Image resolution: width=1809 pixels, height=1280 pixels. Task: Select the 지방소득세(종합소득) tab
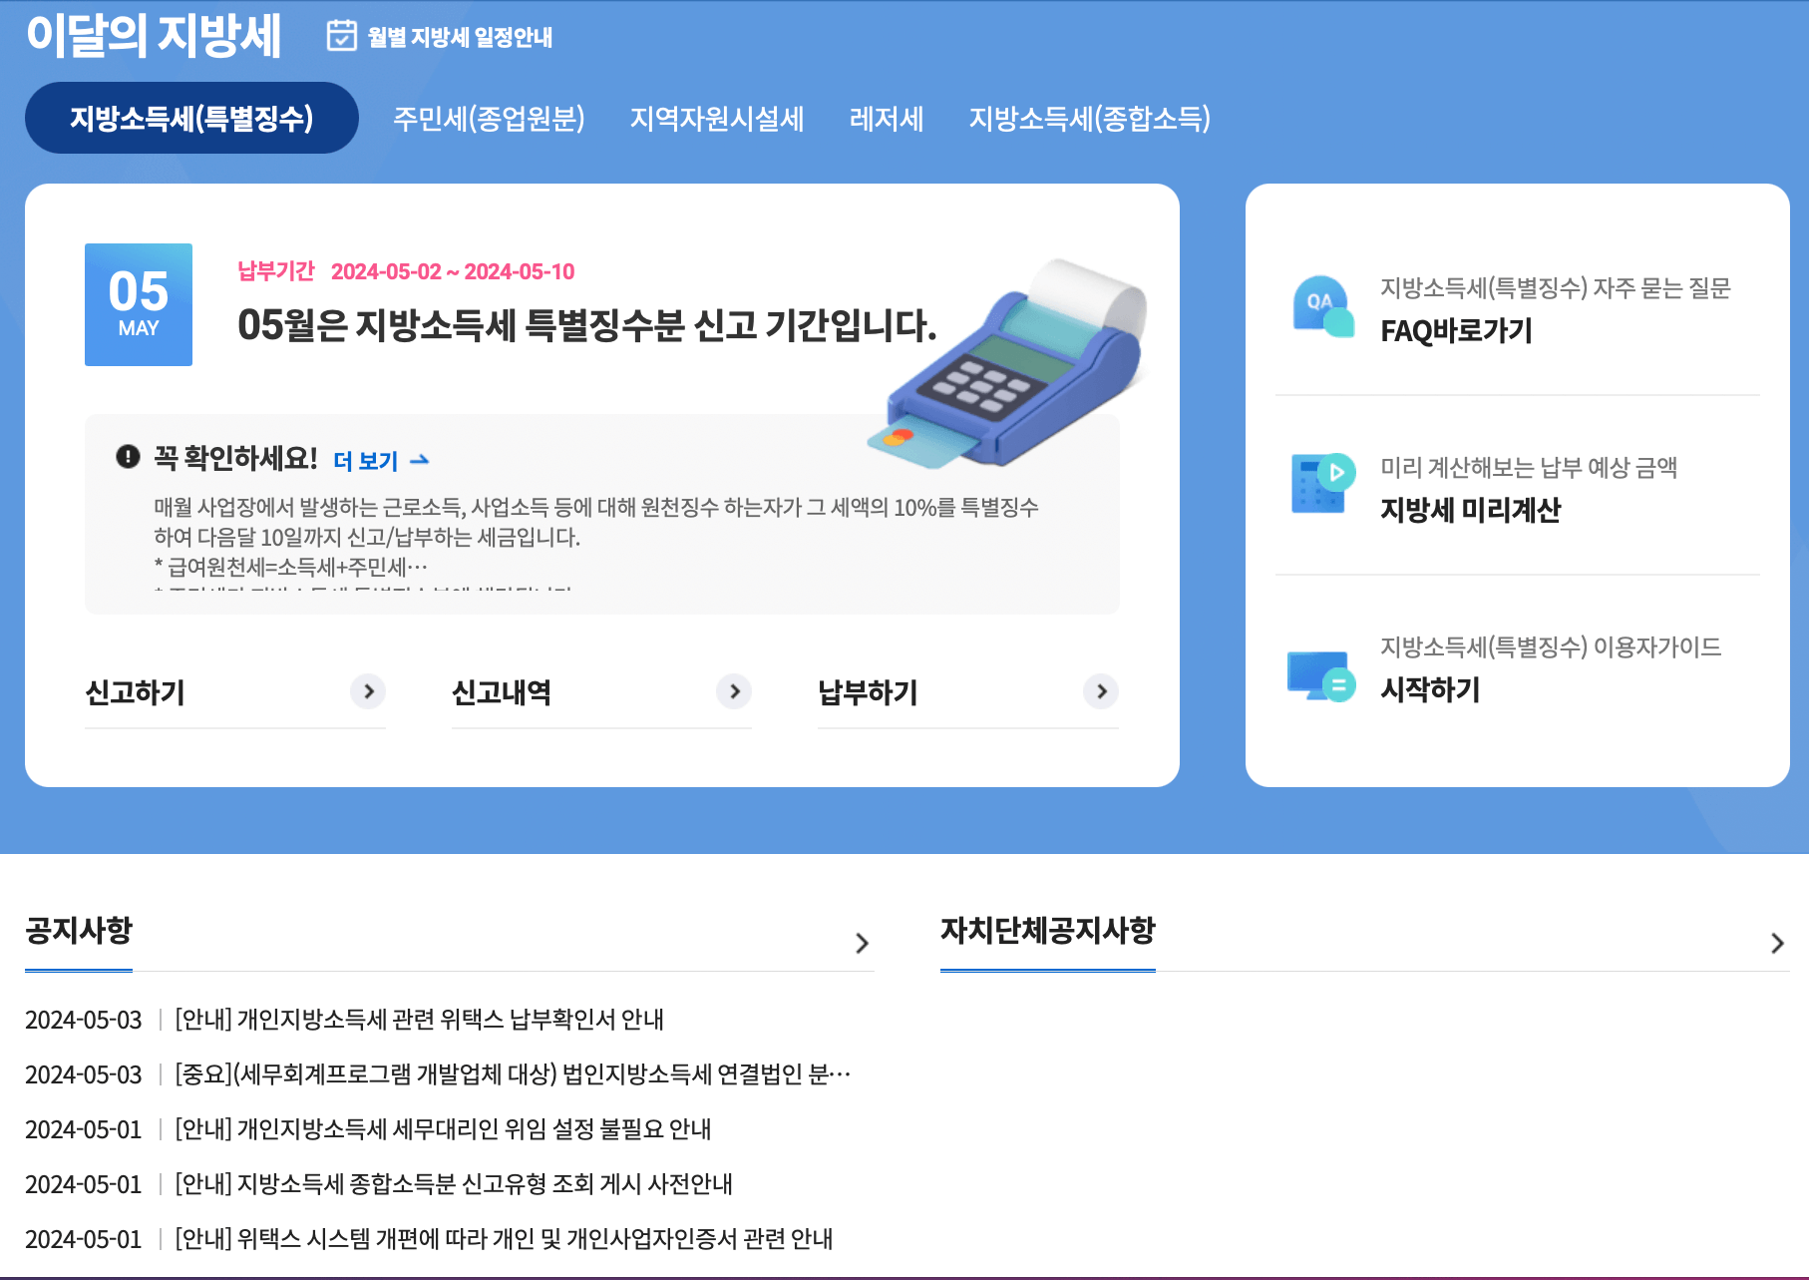1092,118
